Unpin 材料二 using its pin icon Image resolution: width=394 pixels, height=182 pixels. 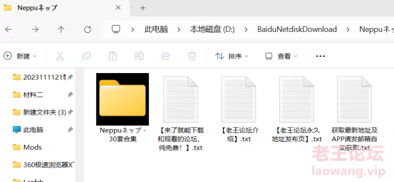[70, 95]
